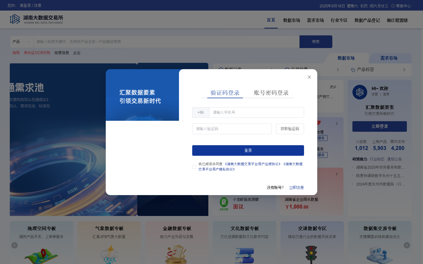Select 通知公告 news tab
This screenshot has height=264, width=423.
point(394,159)
